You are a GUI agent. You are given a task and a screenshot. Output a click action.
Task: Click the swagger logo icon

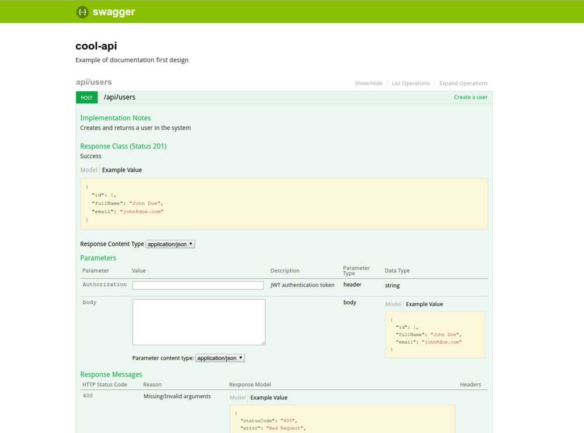click(82, 12)
